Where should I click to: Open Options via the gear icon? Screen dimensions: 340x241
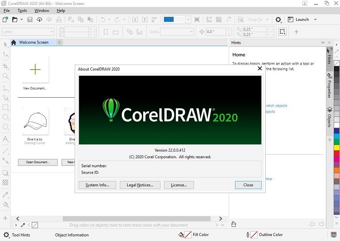coord(278,20)
